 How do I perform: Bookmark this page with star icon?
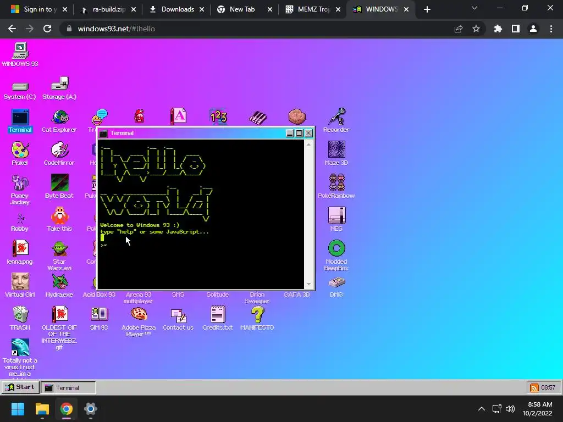(x=476, y=29)
